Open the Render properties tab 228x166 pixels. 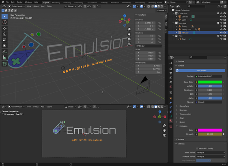pos(171,68)
